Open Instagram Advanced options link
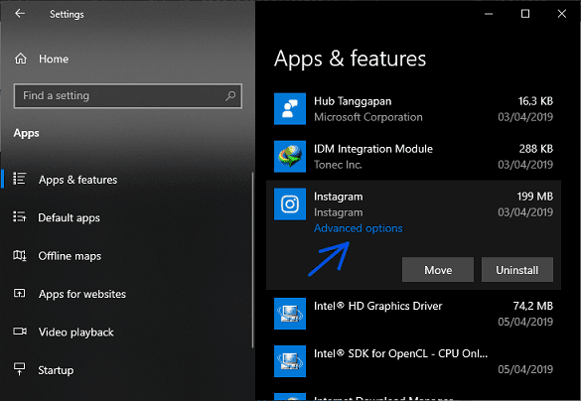The height and width of the screenshot is (401, 581). [358, 228]
